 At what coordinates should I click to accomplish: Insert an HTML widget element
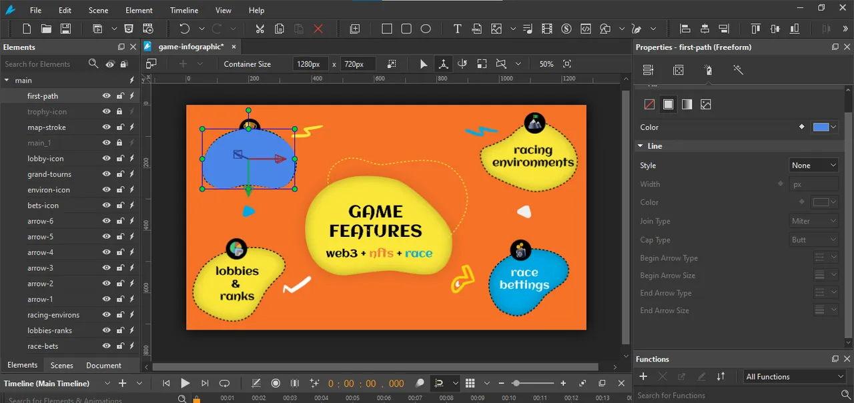click(476, 29)
